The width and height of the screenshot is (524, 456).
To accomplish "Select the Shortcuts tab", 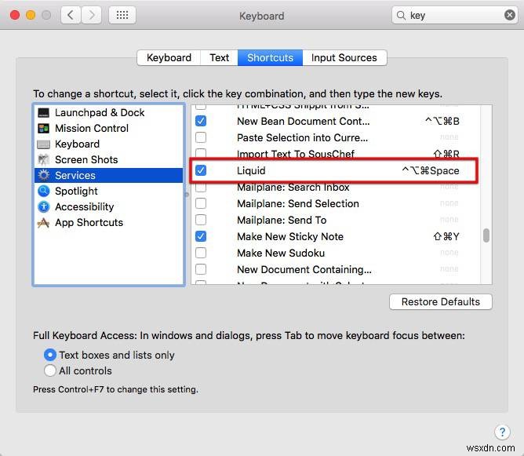I will (x=270, y=57).
